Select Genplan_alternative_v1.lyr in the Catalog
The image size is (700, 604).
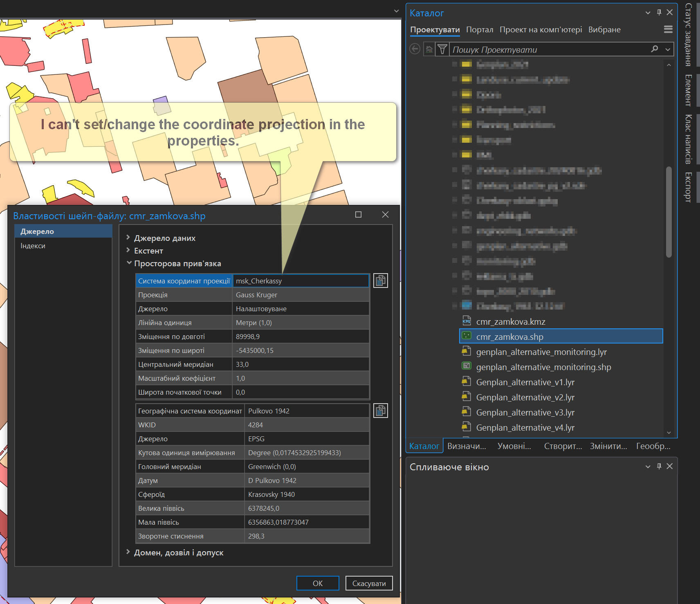525,382
